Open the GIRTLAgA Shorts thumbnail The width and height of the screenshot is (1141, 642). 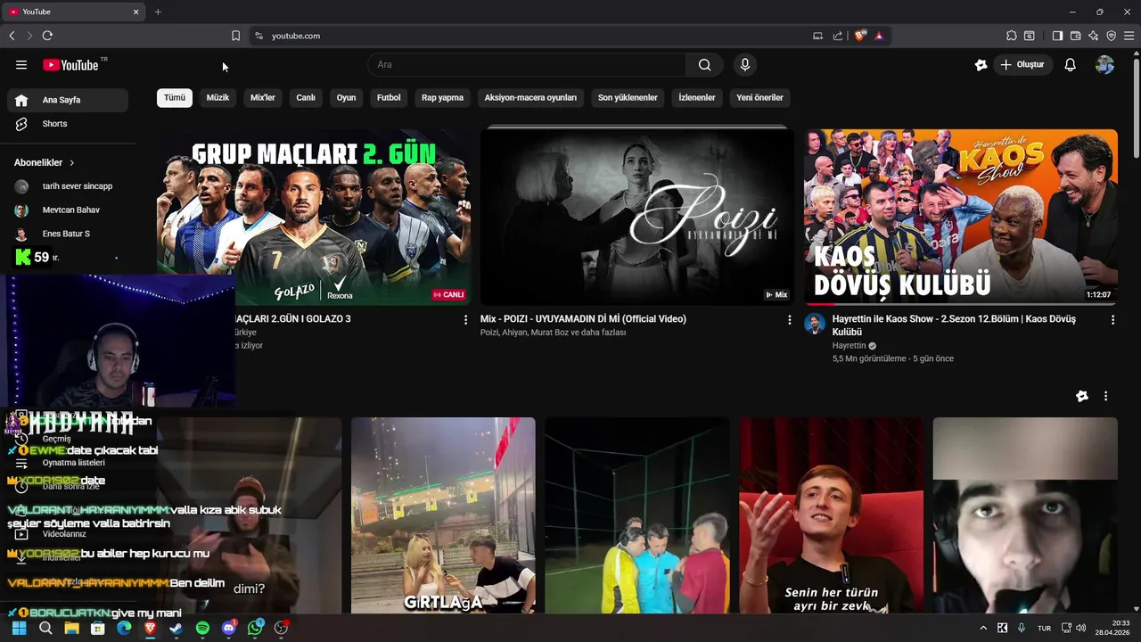[443, 515]
